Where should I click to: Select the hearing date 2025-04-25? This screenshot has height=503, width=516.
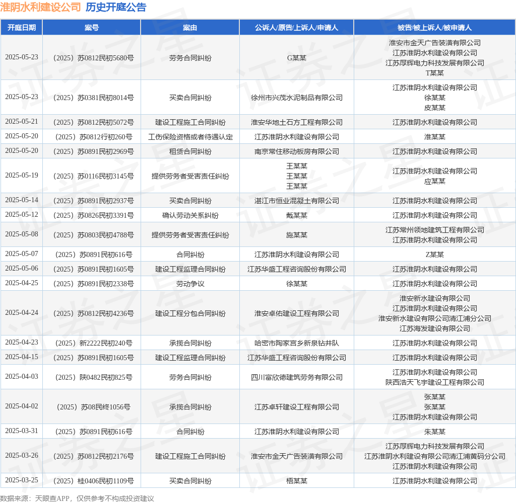click(x=22, y=283)
